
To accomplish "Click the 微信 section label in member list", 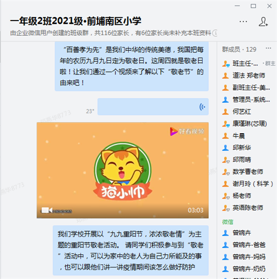I will pyautogui.click(x=228, y=222).
